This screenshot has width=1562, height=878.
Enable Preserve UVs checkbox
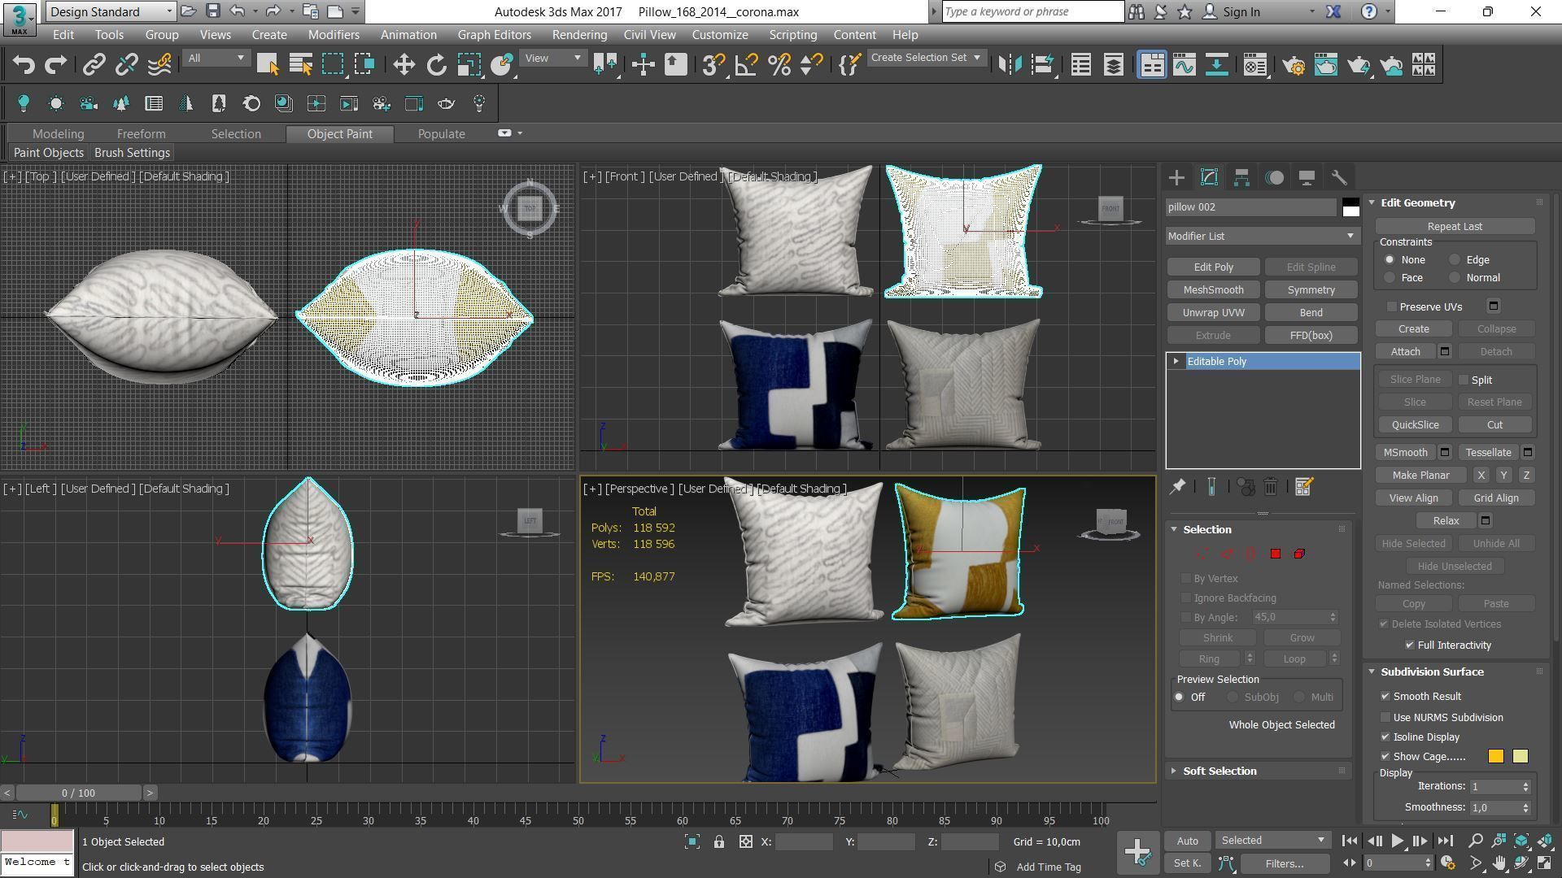[x=1392, y=306]
